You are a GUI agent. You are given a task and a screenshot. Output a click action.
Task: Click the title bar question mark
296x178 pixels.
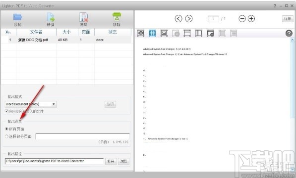click(275, 6)
